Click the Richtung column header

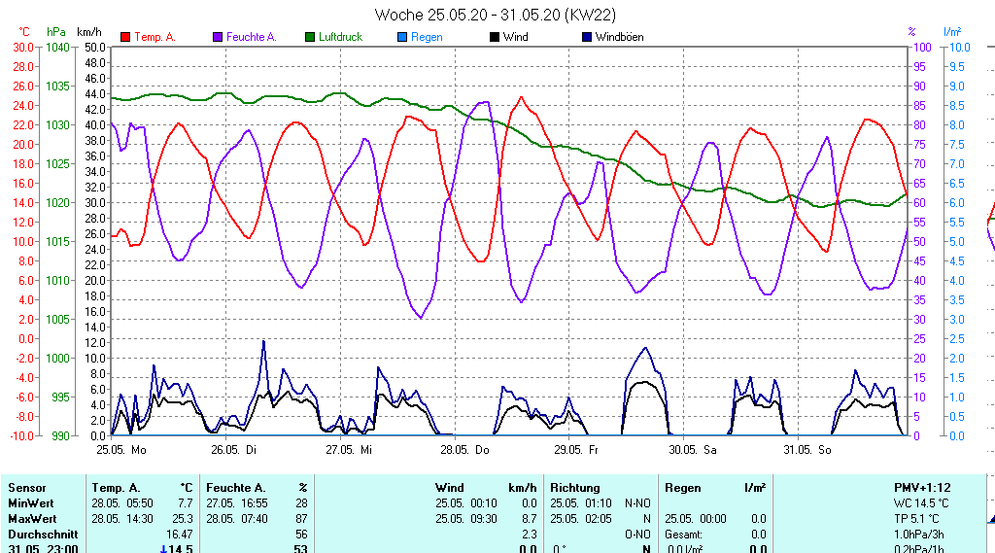click(x=575, y=488)
